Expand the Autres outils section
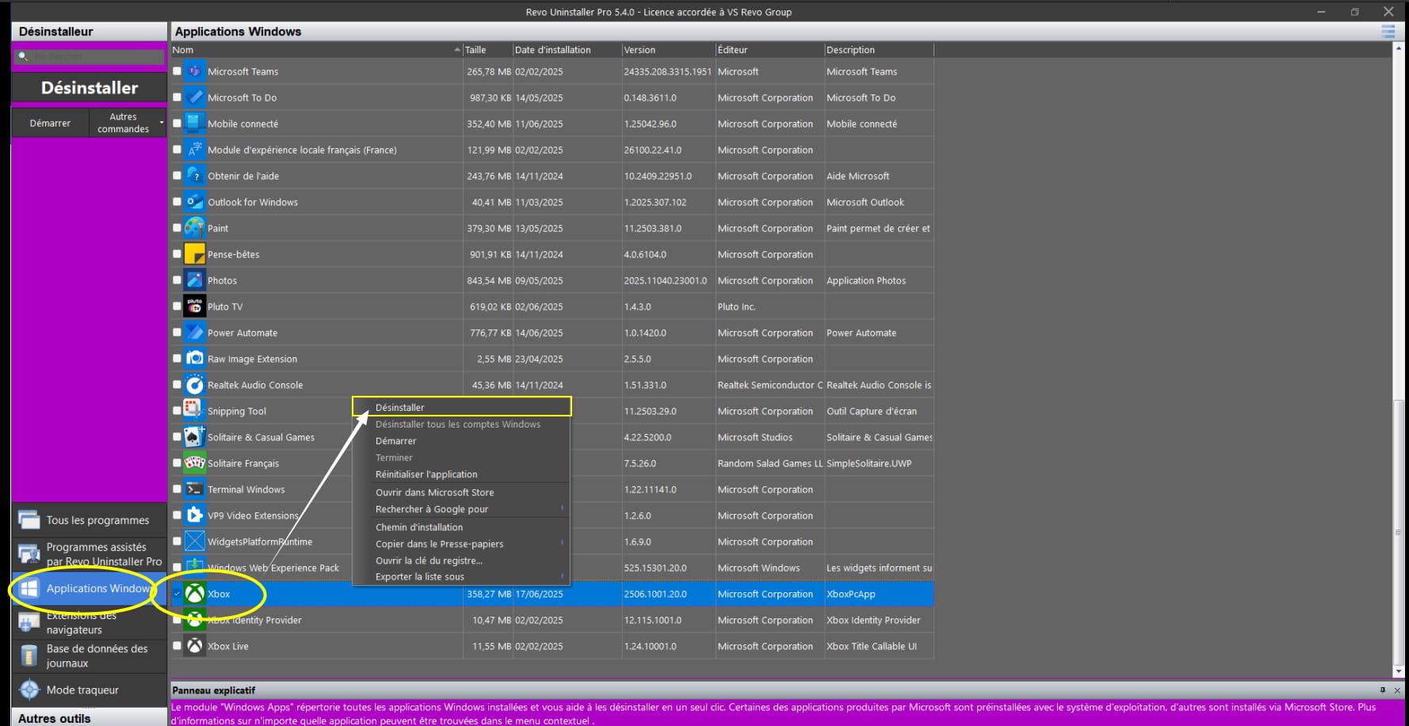The image size is (1409, 726). click(90, 718)
